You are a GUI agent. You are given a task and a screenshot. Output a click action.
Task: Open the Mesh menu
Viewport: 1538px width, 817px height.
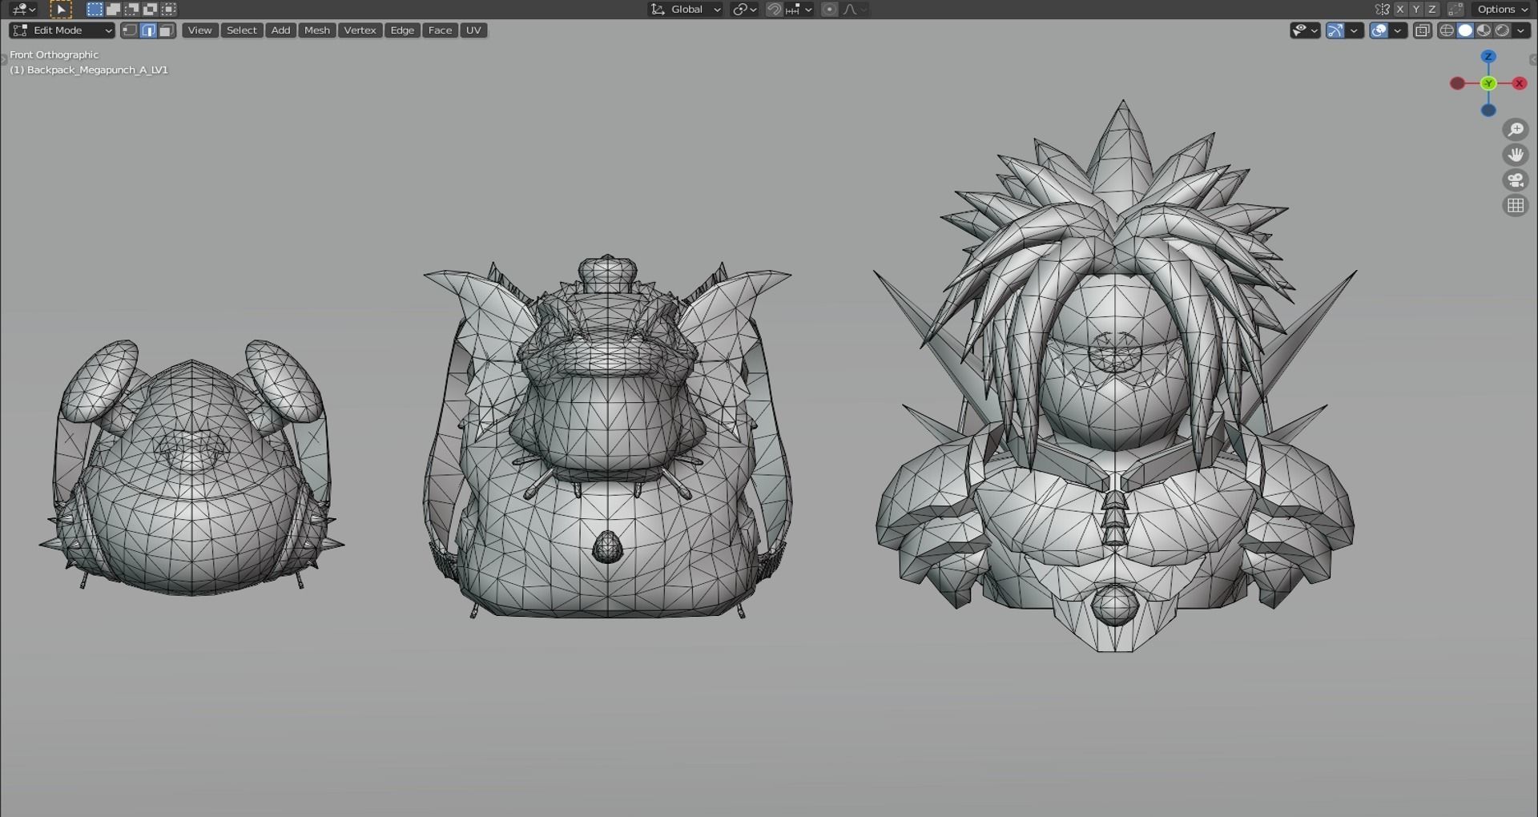tap(317, 30)
